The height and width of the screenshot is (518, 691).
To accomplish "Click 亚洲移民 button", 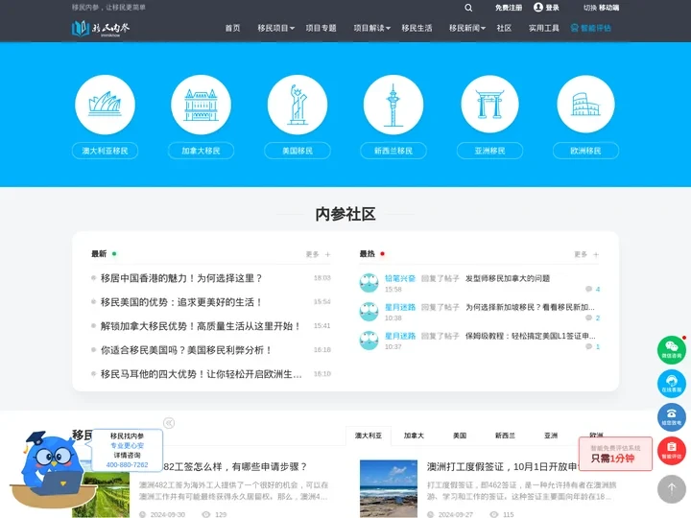I will (x=489, y=151).
